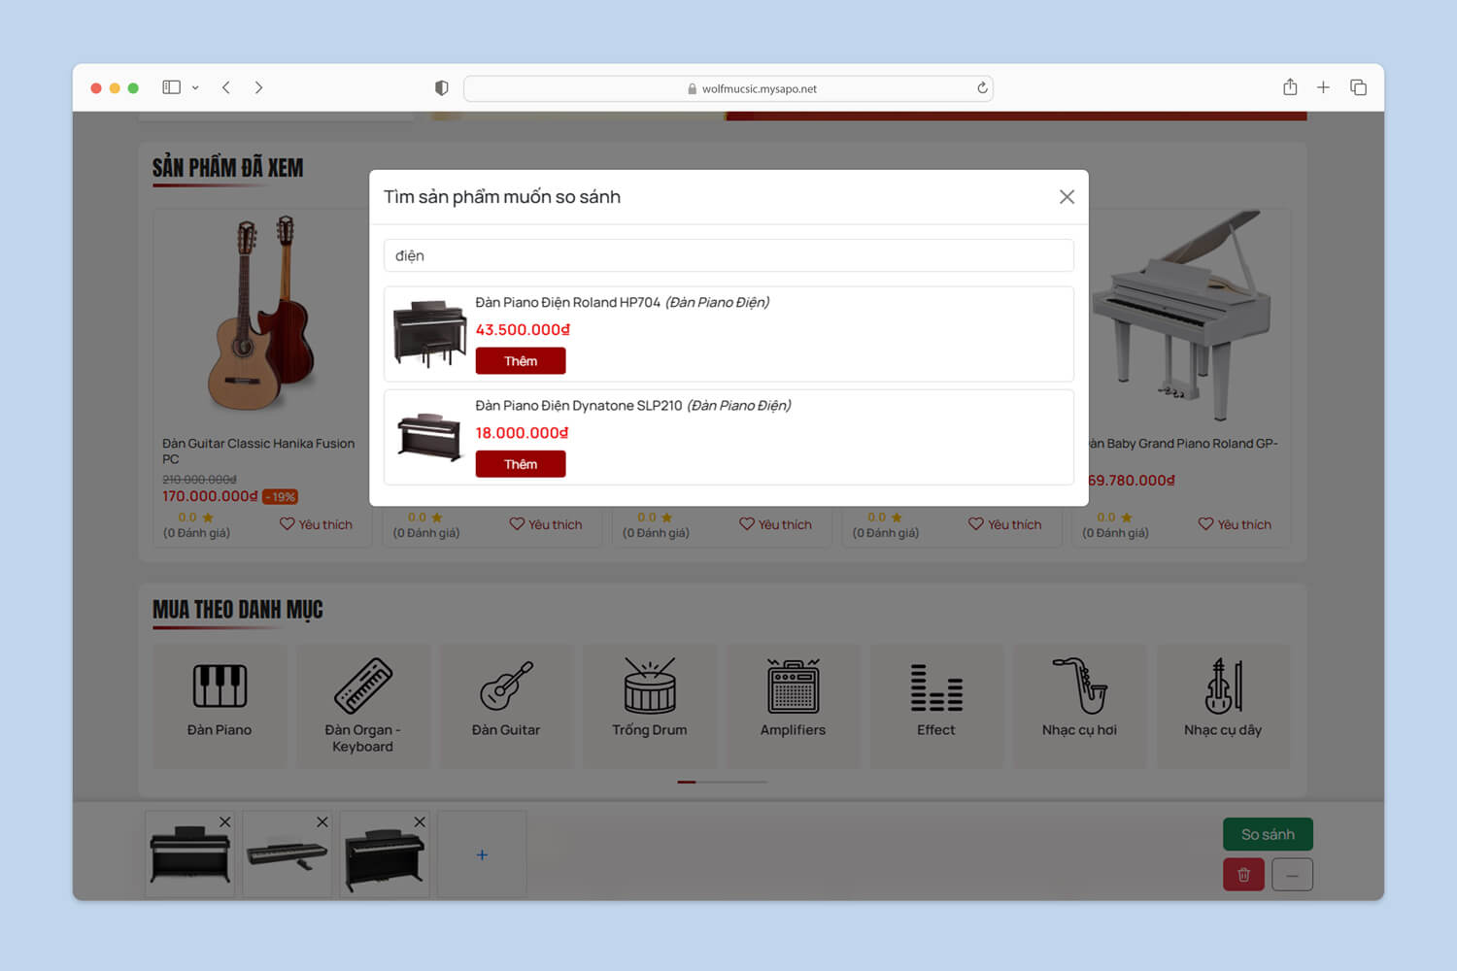Viewport: 1457px width, 971px height.
Task: Open Dynatone SLP210 product thumbnail in dialog
Action: point(429,437)
